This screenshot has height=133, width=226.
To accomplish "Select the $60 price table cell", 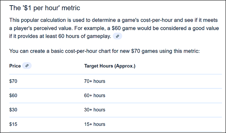I will coord(13,95).
